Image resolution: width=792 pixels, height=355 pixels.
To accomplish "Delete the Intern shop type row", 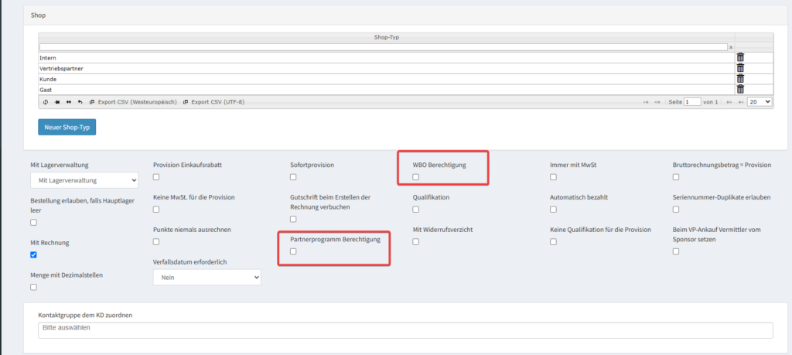I will [739, 57].
